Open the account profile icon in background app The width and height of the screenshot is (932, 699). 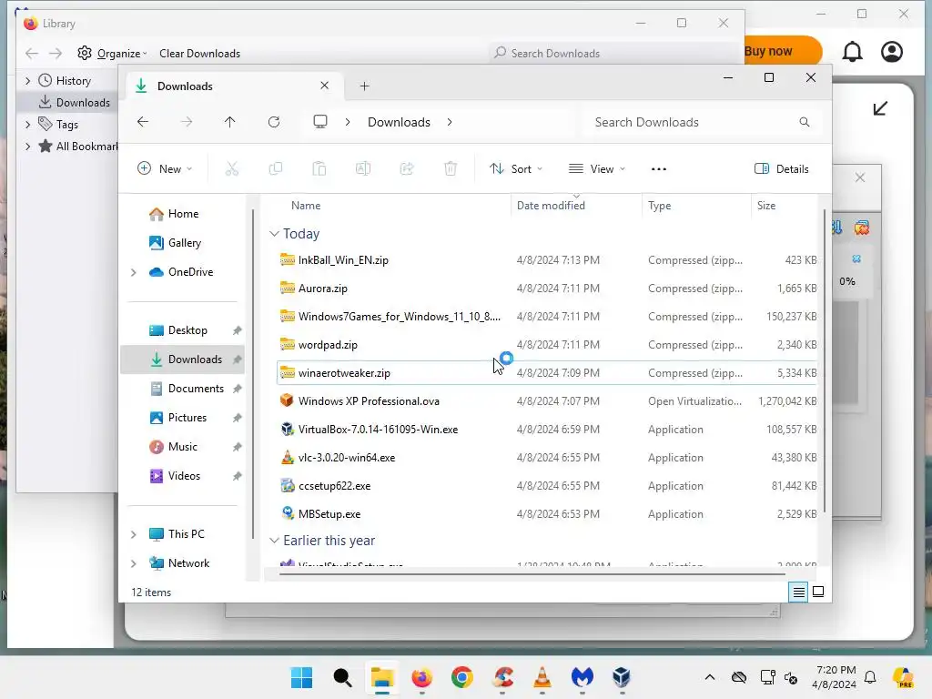coord(892,52)
